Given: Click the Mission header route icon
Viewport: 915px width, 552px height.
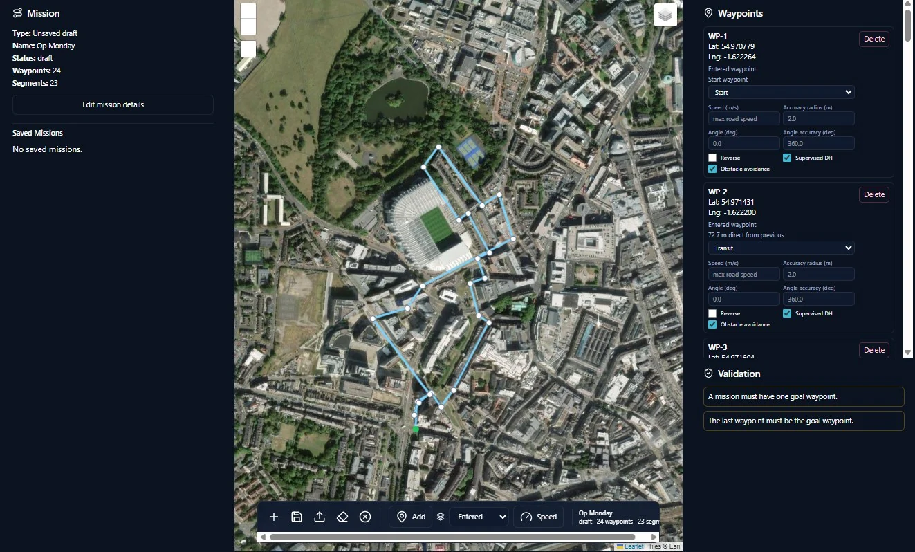Looking at the screenshot, I should click(17, 13).
